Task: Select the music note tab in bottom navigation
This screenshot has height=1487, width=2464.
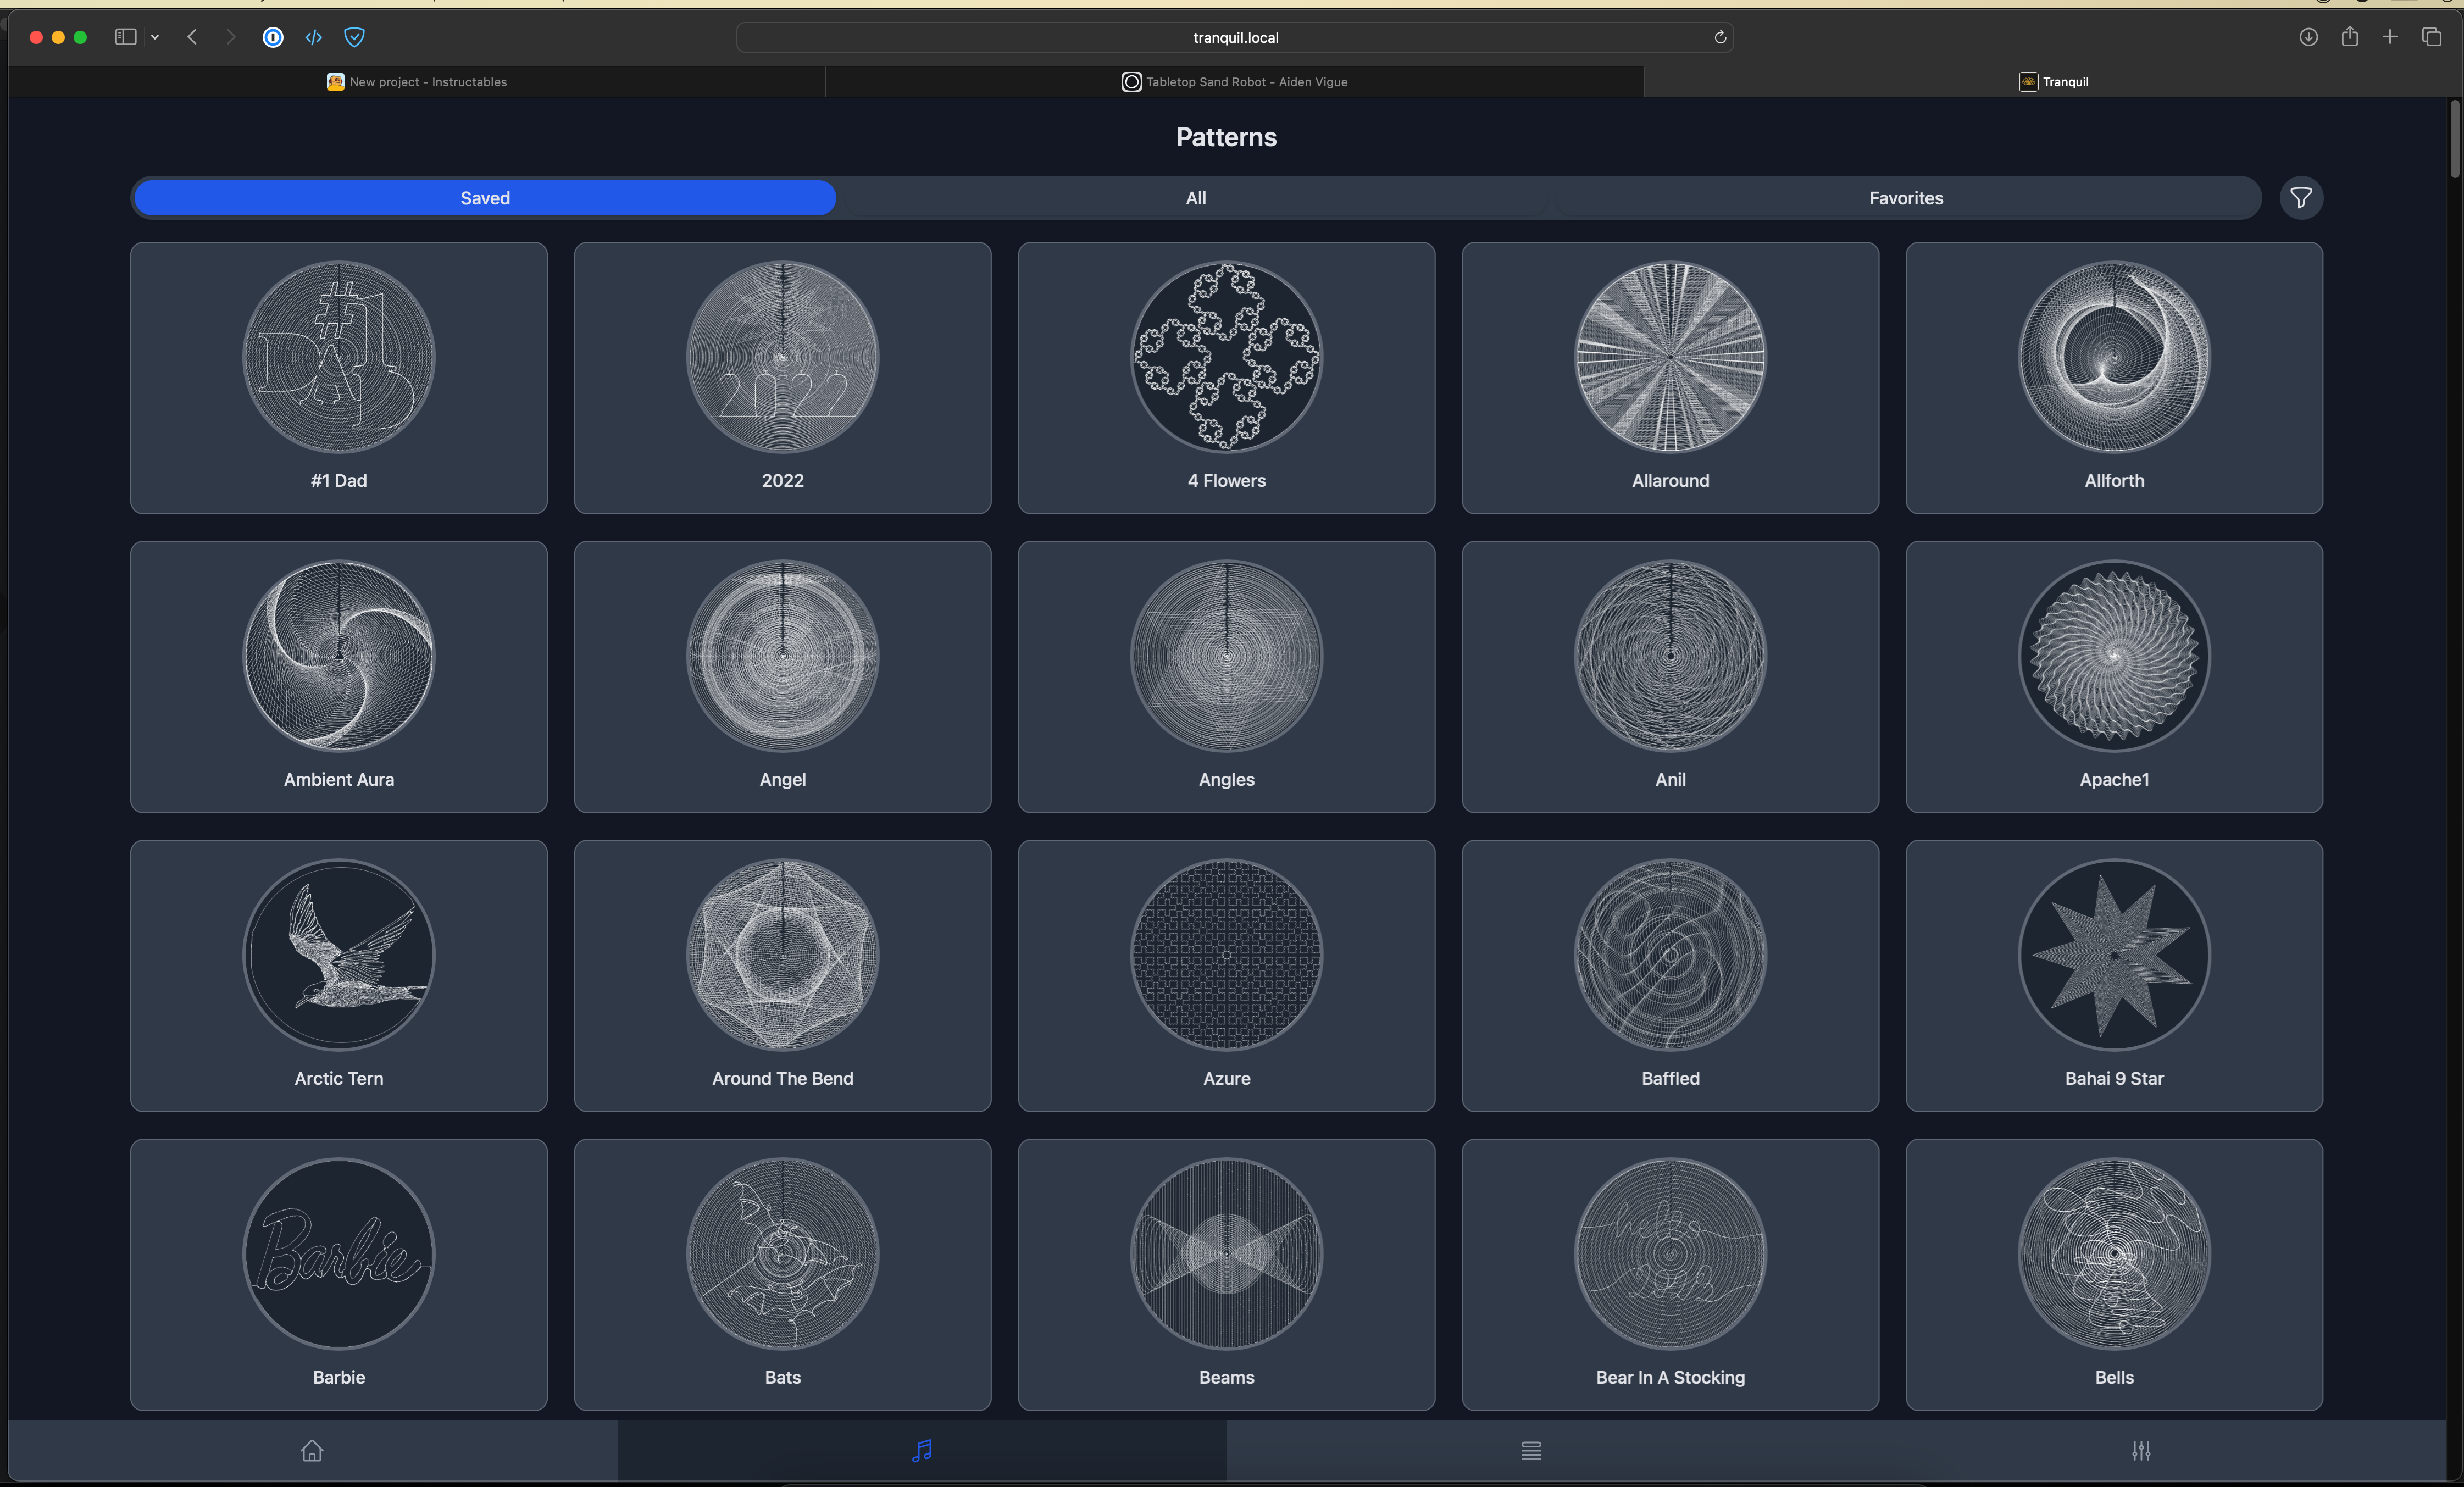Action: pyautogui.click(x=922, y=1451)
